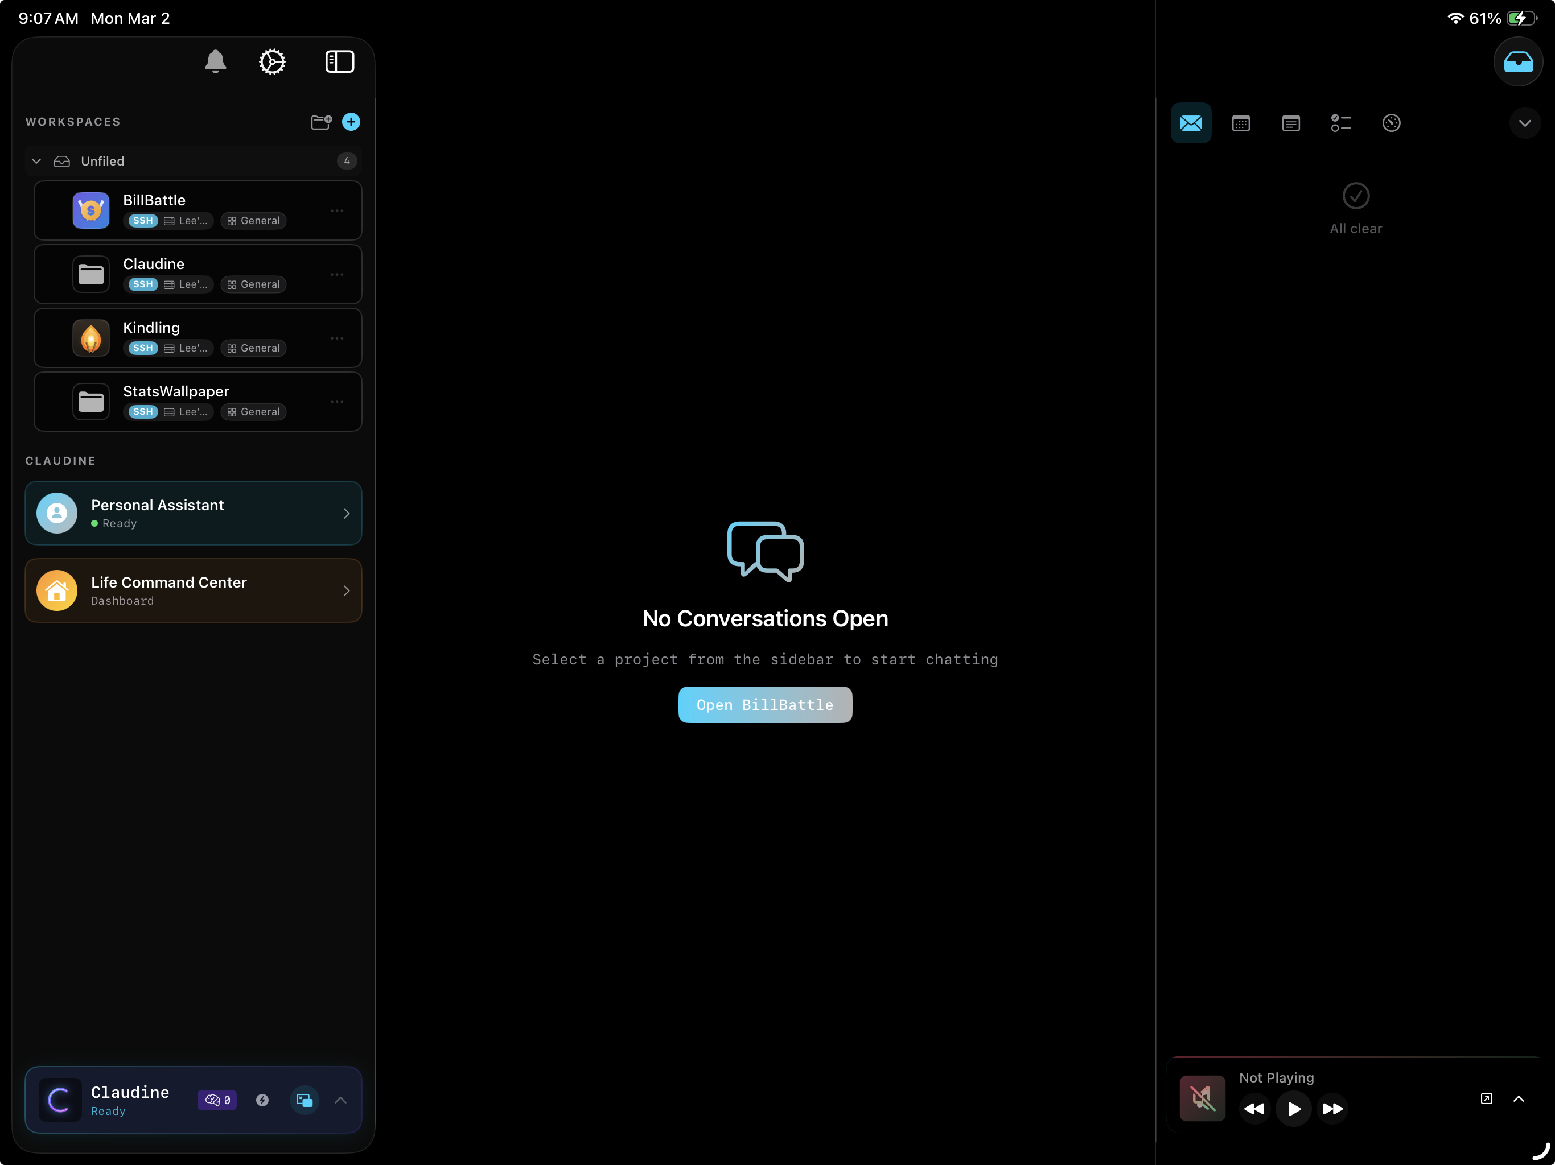Open the Kindling workspace options menu
The height and width of the screenshot is (1165, 1555).
coord(337,338)
